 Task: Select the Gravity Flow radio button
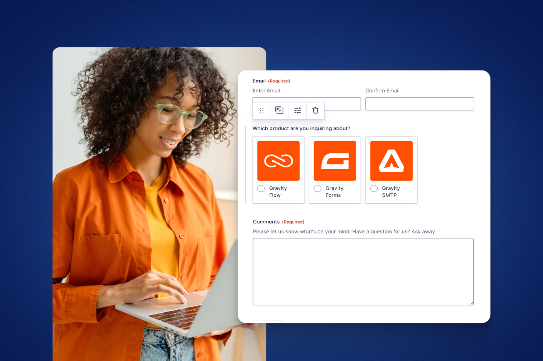[261, 188]
